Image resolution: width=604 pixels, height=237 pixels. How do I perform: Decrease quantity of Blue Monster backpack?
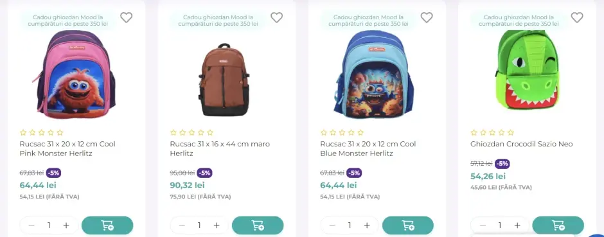(x=332, y=225)
